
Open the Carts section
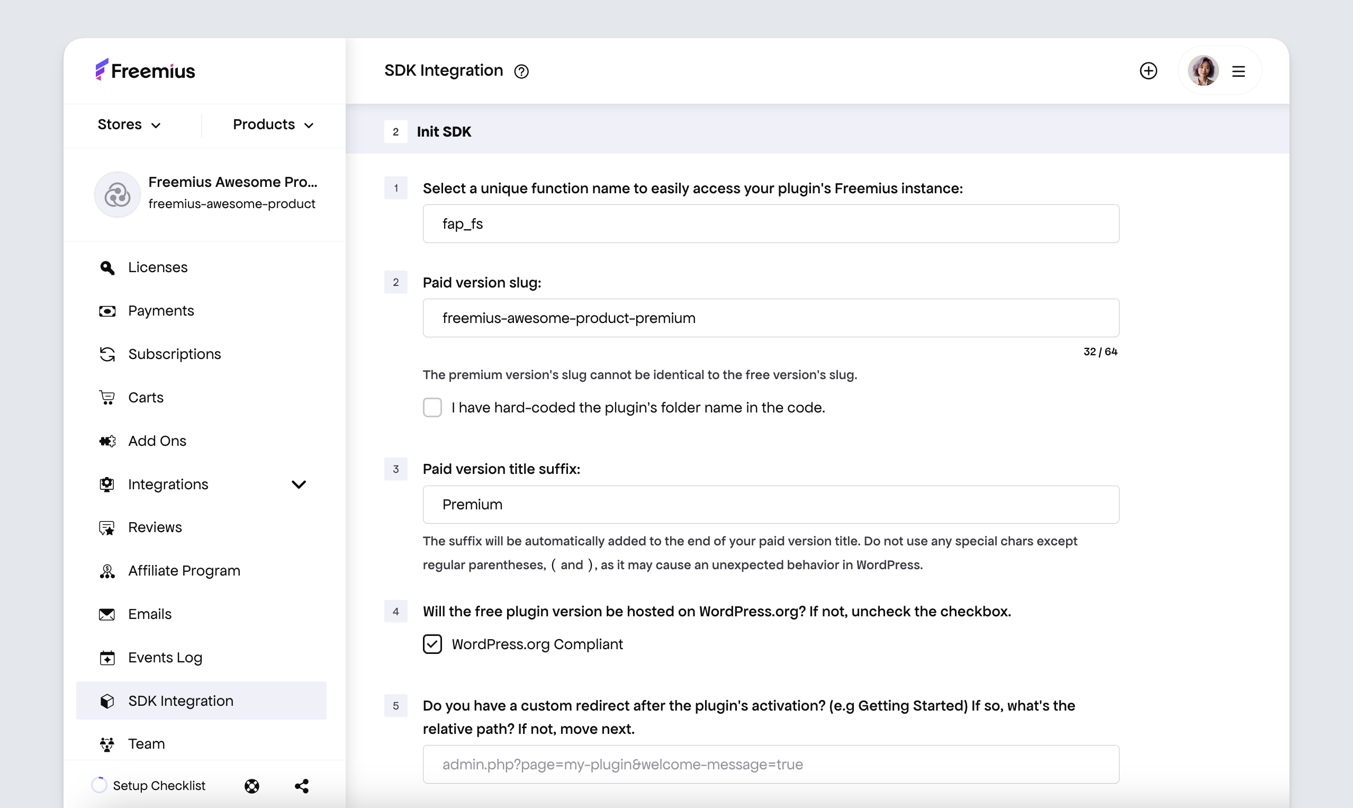click(146, 398)
